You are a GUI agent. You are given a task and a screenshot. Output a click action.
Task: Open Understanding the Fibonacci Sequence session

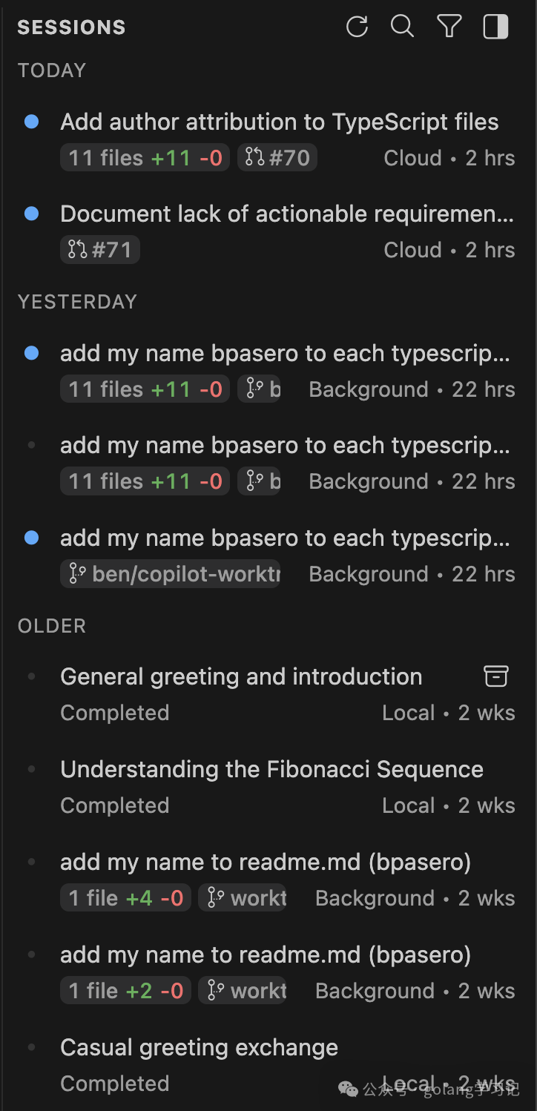(x=271, y=769)
